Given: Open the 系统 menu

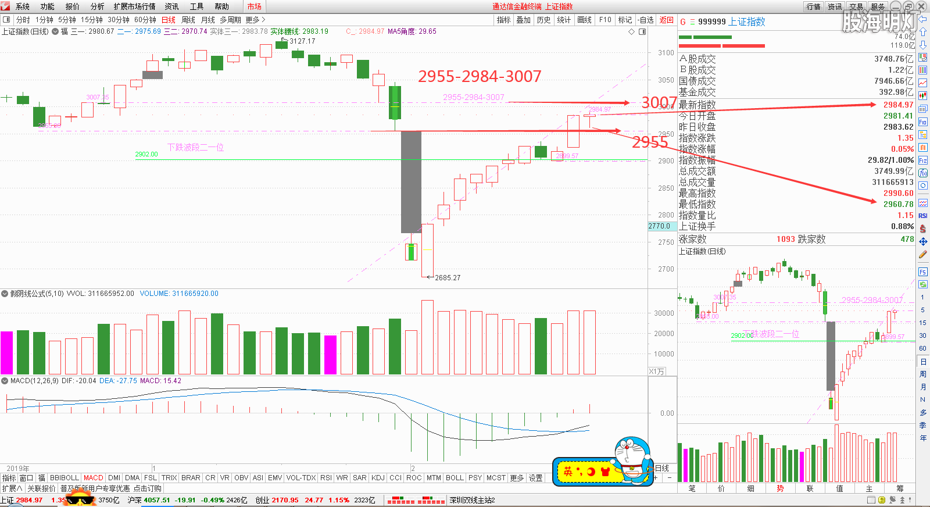Looking at the screenshot, I should [x=23, y=6].
